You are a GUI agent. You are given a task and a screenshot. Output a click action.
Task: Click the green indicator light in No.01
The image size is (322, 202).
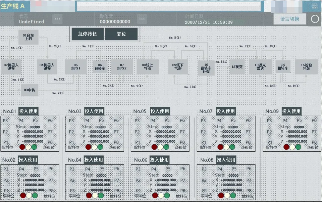click(x=34, y=147)
